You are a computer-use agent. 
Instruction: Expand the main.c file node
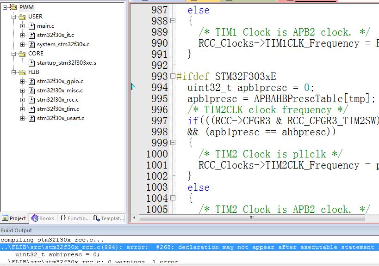(x=23, y=26)
